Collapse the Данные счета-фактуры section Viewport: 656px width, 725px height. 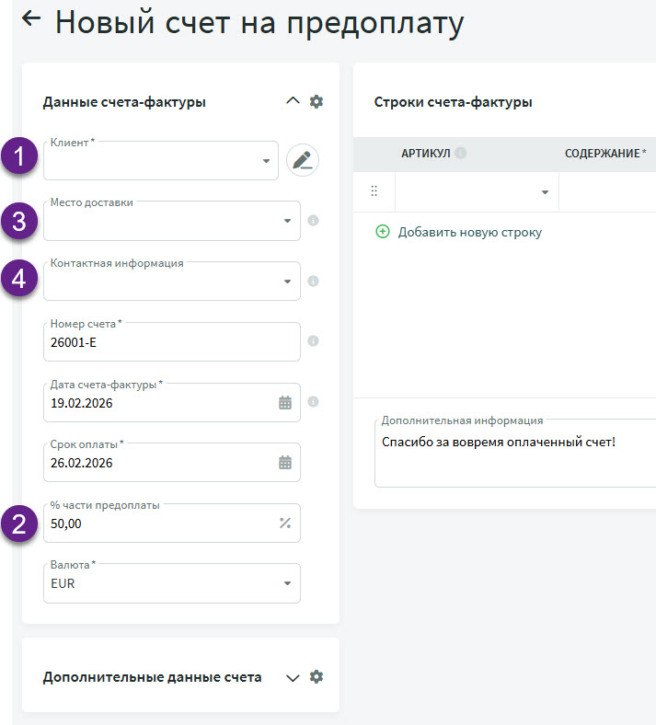[x=293, y=101]
